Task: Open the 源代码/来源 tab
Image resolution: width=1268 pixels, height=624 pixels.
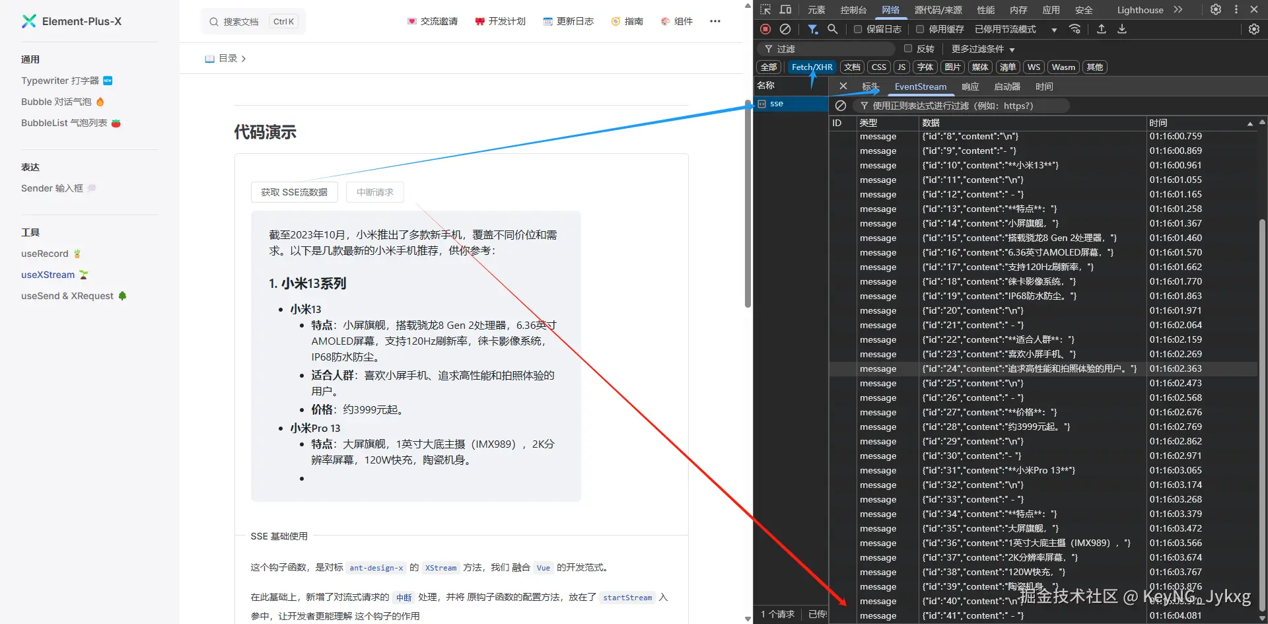Action: (938, 10)
